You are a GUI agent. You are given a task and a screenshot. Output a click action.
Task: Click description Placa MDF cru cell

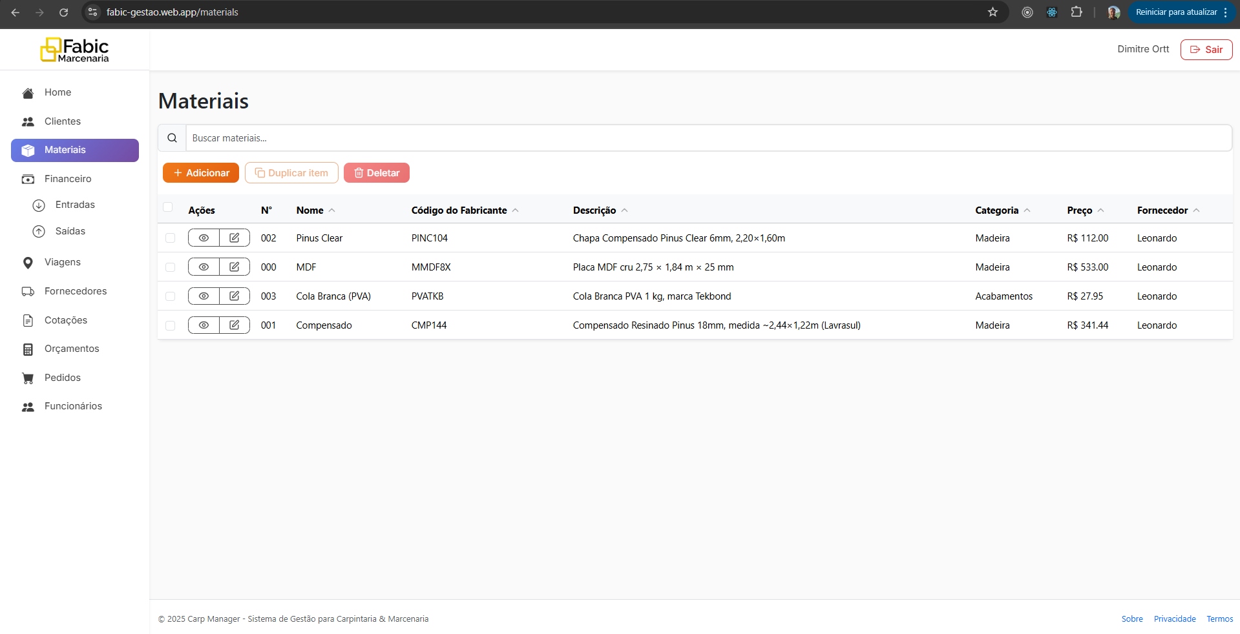coord(653,267)
